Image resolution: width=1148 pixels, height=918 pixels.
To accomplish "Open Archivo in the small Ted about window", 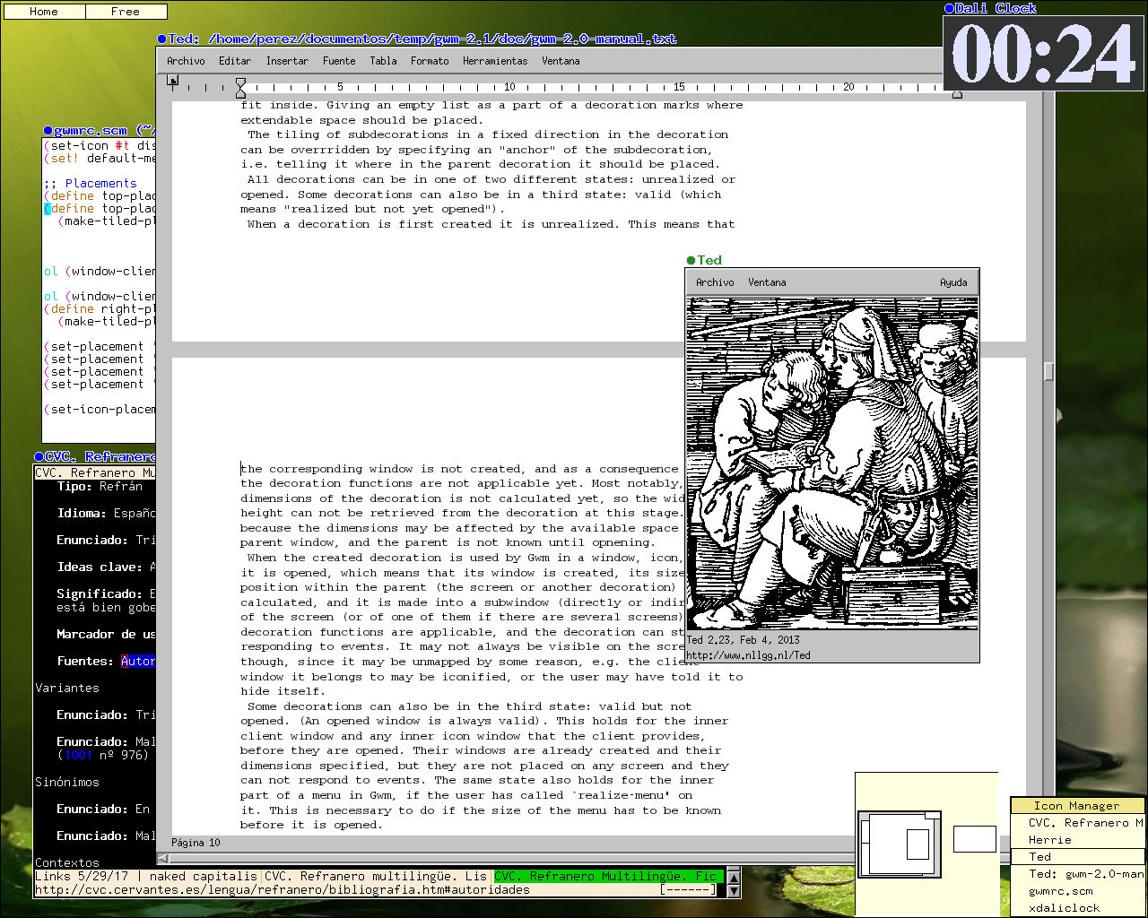I will pos(715,282).
